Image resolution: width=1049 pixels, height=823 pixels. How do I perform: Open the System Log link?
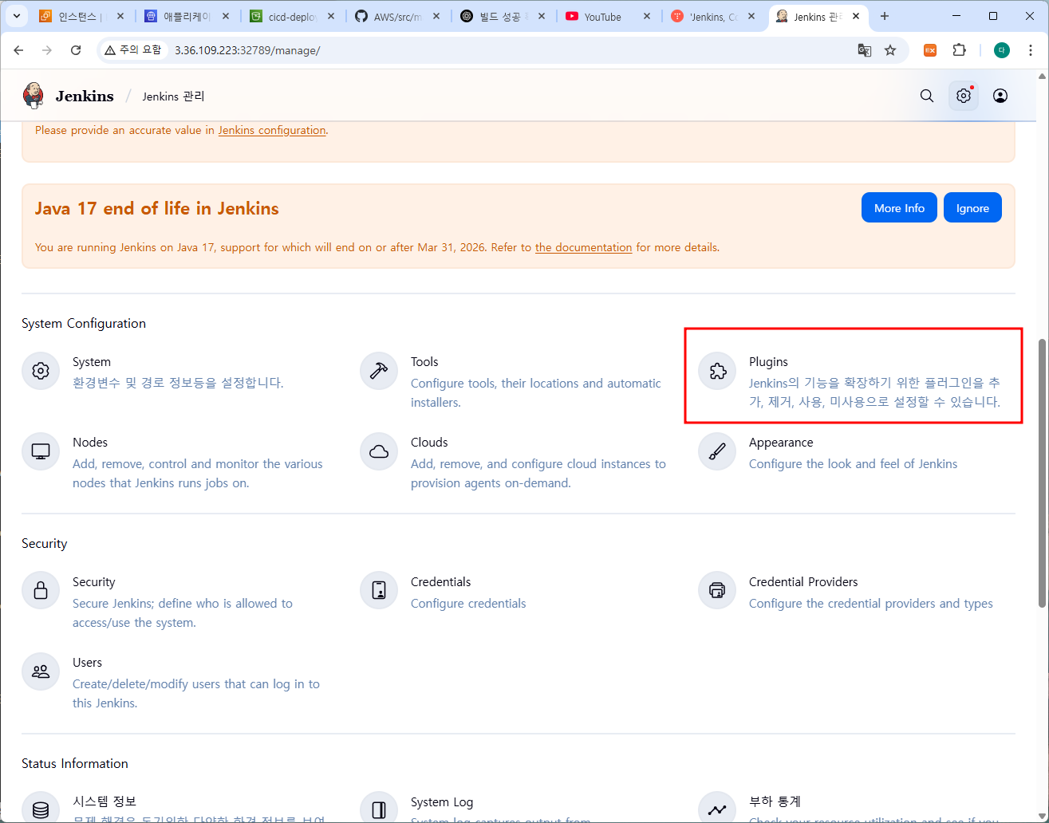point(442,802)
